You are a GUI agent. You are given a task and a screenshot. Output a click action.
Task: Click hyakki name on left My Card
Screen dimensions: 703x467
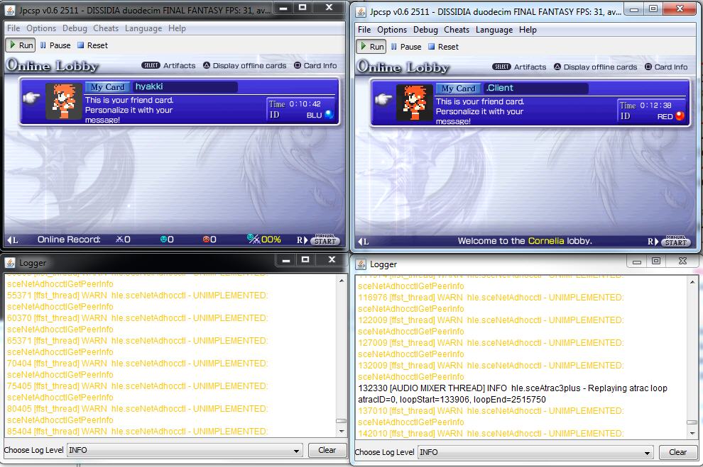click(149, 86)
